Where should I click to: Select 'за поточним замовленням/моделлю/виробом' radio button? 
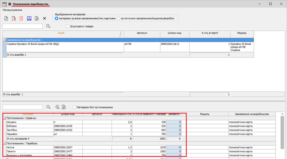119,18
